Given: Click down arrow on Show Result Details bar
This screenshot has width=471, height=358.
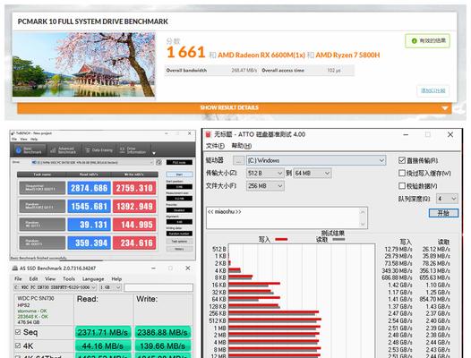Looking at the screenshot, I should click(x=445, y=107).
